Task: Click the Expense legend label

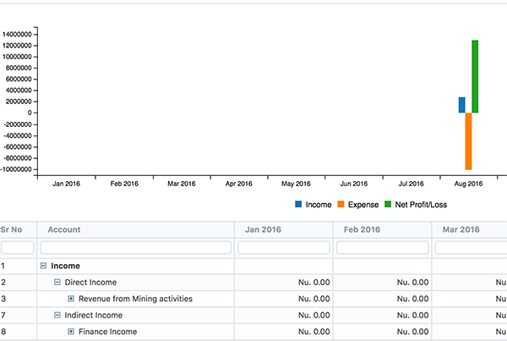Action: [363, 205]
